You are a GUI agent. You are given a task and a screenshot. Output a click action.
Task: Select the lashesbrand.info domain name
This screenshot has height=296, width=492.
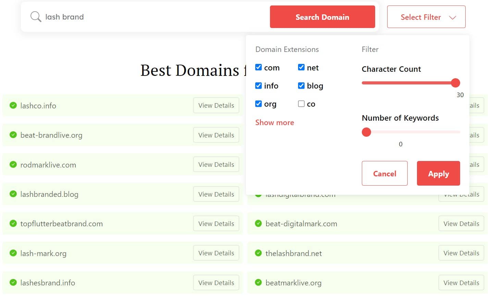point(48,283)
